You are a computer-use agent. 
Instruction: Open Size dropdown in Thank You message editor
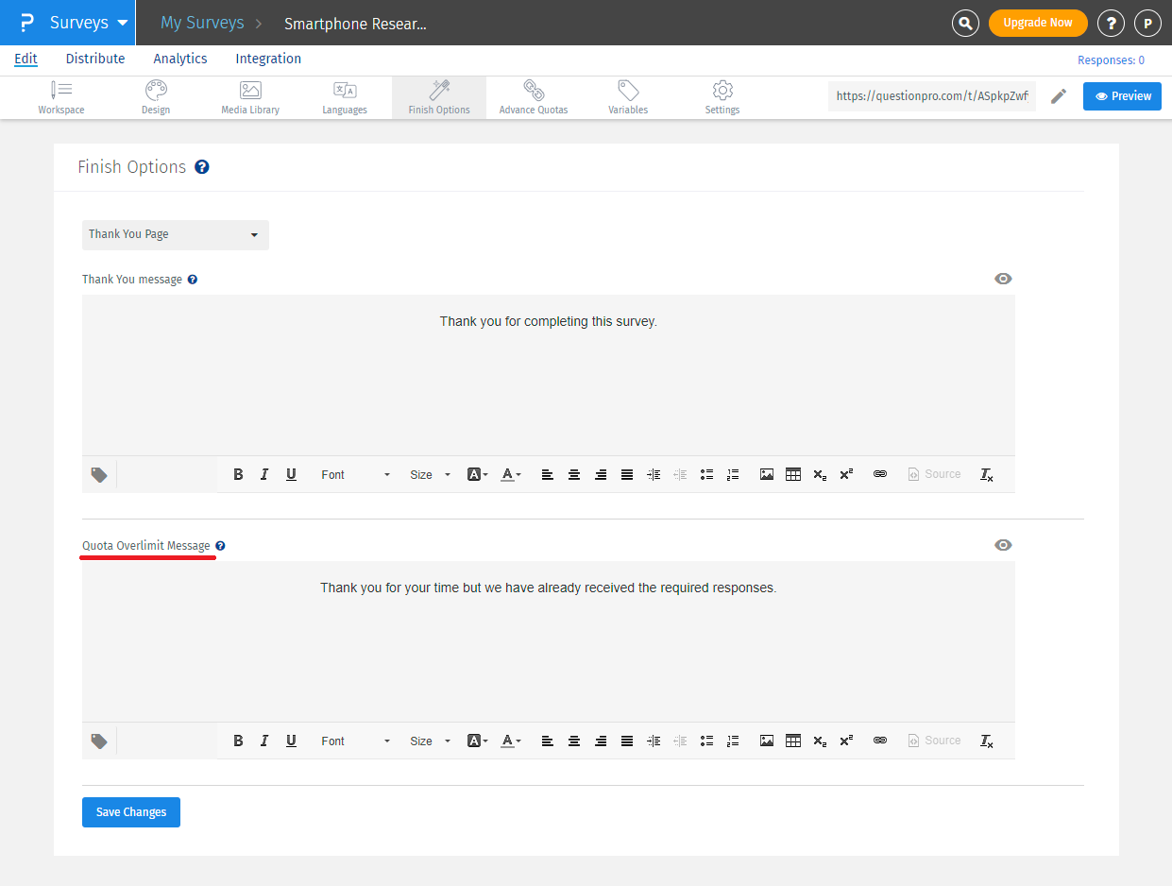[x=430, y=474]
